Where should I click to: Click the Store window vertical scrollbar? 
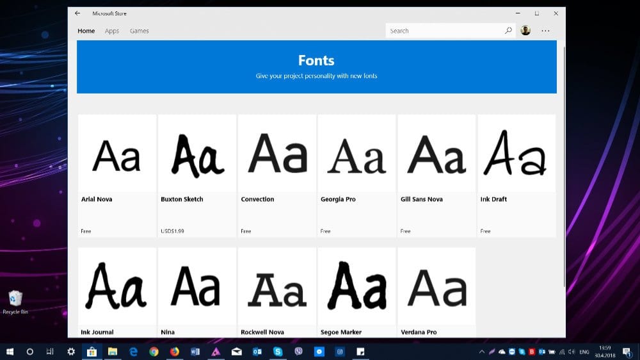click(x=564, y=167)
